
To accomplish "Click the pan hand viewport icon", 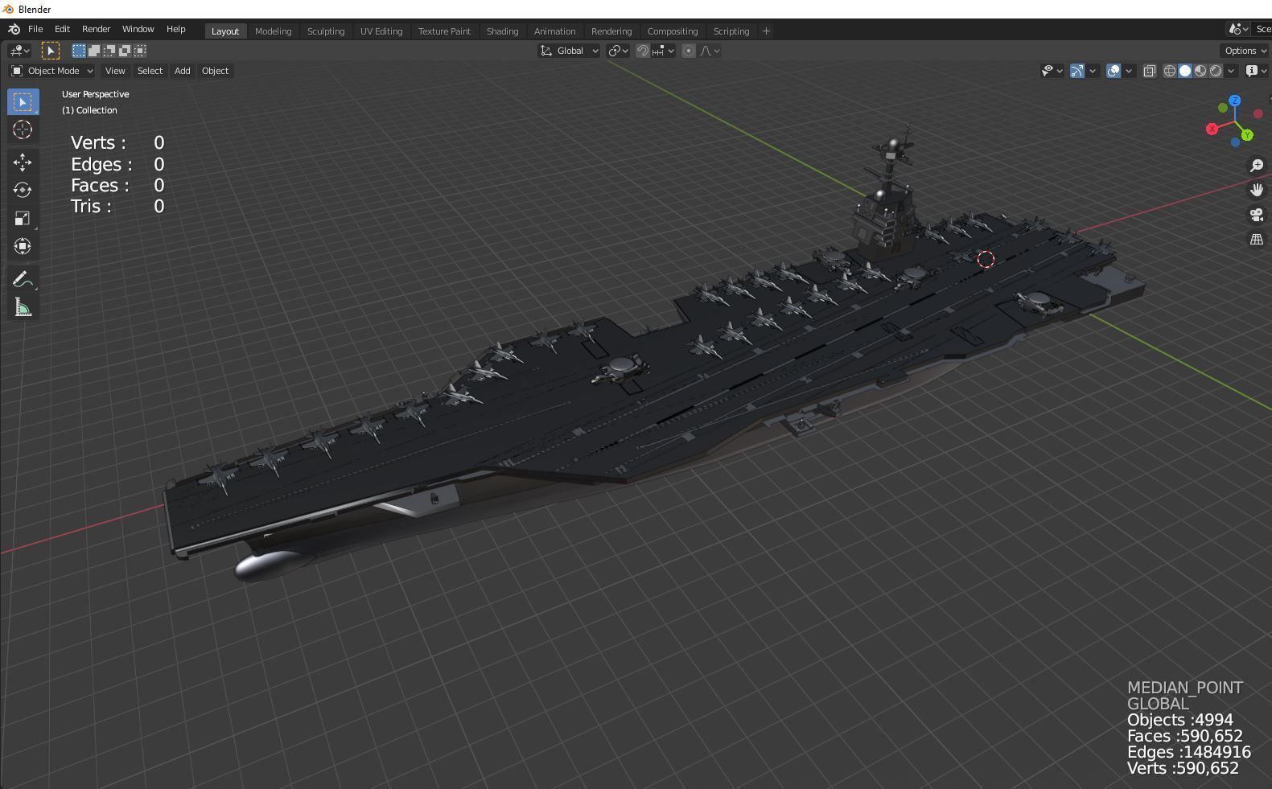I will click(x=1257, y=190).
